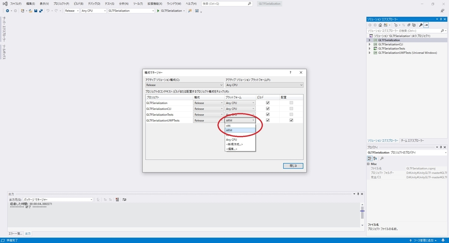The image size is (449, 243).
Task: Click the quick launch search field
Action: (x=227, y=3)
